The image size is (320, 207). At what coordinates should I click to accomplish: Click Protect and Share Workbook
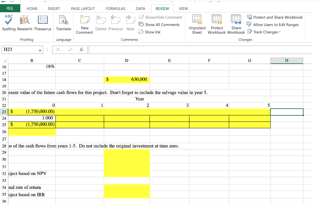(274, 17)
